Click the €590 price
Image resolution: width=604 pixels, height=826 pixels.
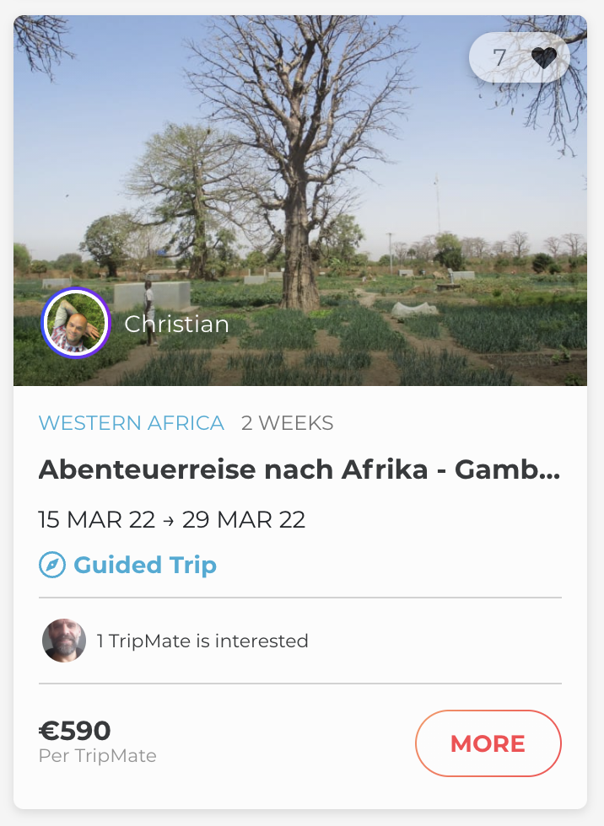coord(75,730)
